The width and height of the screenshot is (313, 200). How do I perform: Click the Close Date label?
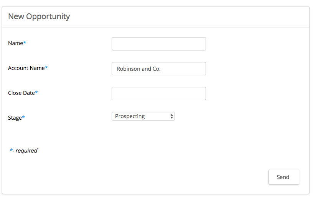21,93
